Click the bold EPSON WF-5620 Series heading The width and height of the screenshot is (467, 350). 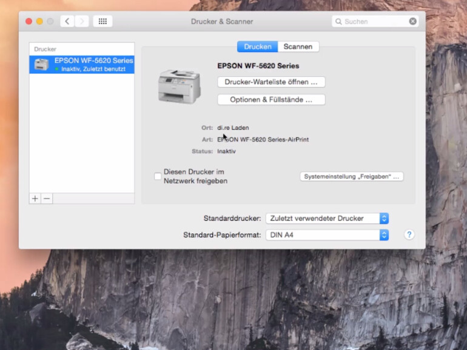[x=258, y=66]
